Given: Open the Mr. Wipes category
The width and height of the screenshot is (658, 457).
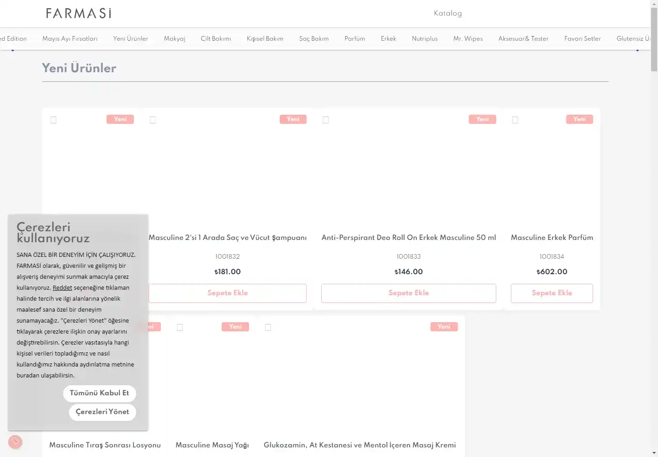Looking at the screenshot, I should tap(468, 38).
